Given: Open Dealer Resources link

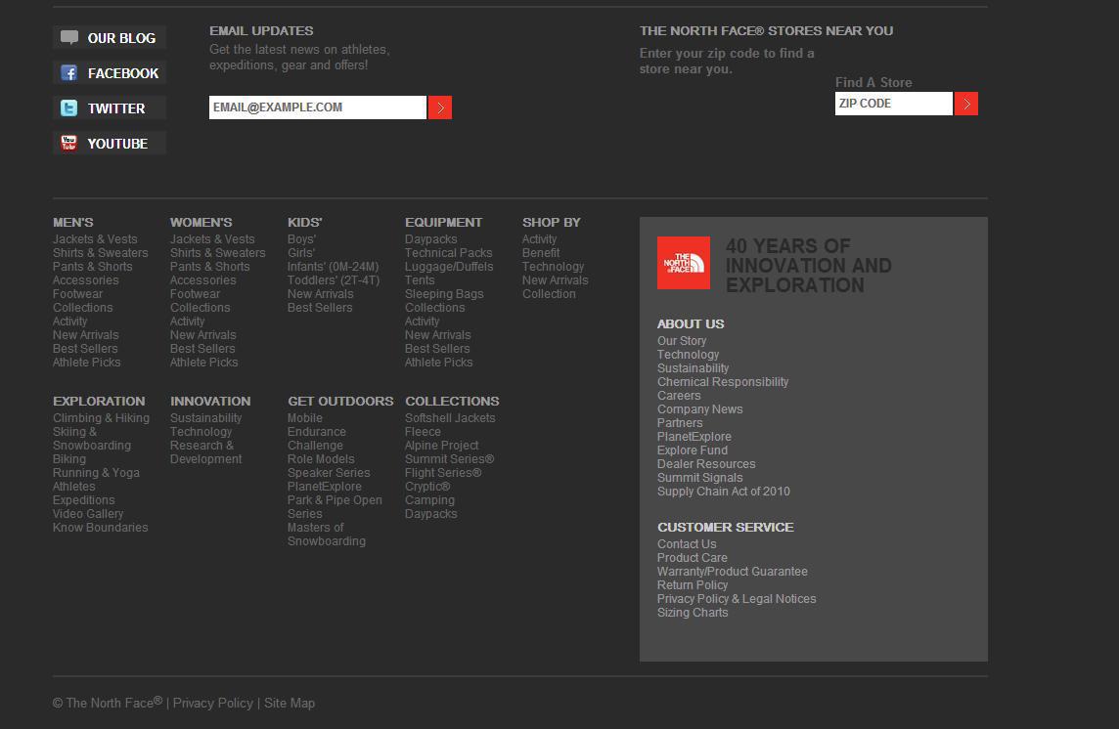Looking at the screenshot, I should click(x=706, y=463).
